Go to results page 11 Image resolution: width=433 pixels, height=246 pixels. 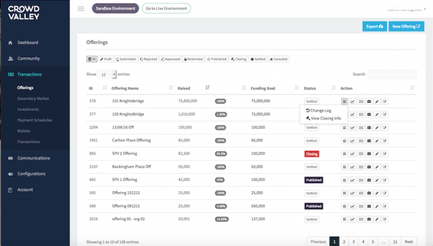coord(395,241)
